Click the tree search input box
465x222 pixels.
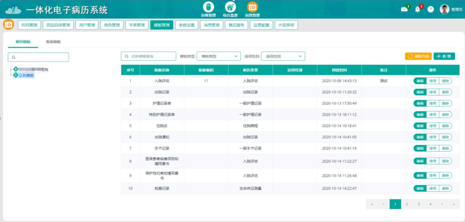38,57
